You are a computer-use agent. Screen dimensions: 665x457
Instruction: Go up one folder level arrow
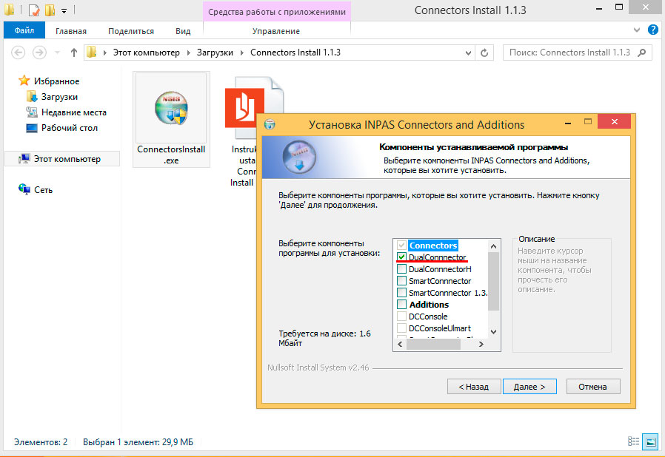point(74,53)
